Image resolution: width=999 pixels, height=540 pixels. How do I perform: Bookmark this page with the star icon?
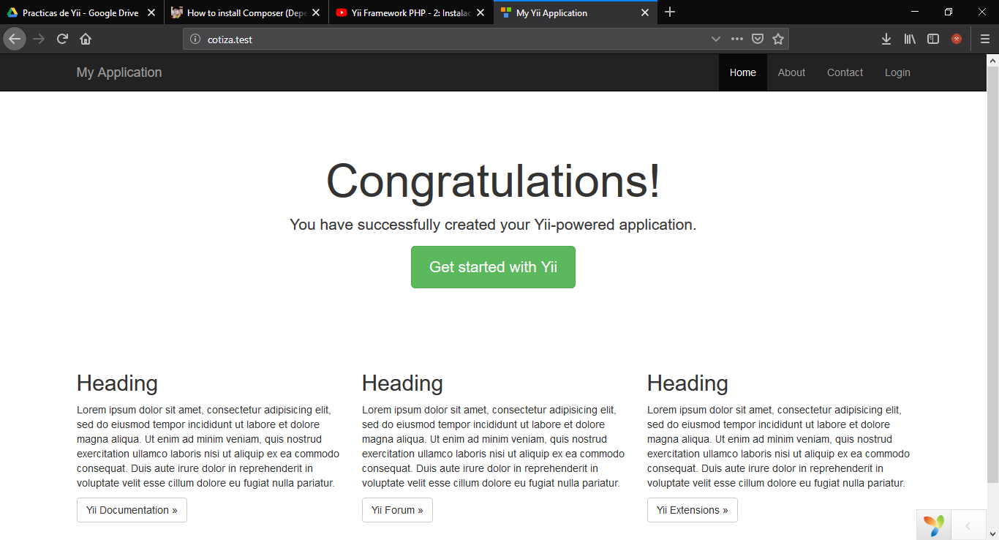777,40
